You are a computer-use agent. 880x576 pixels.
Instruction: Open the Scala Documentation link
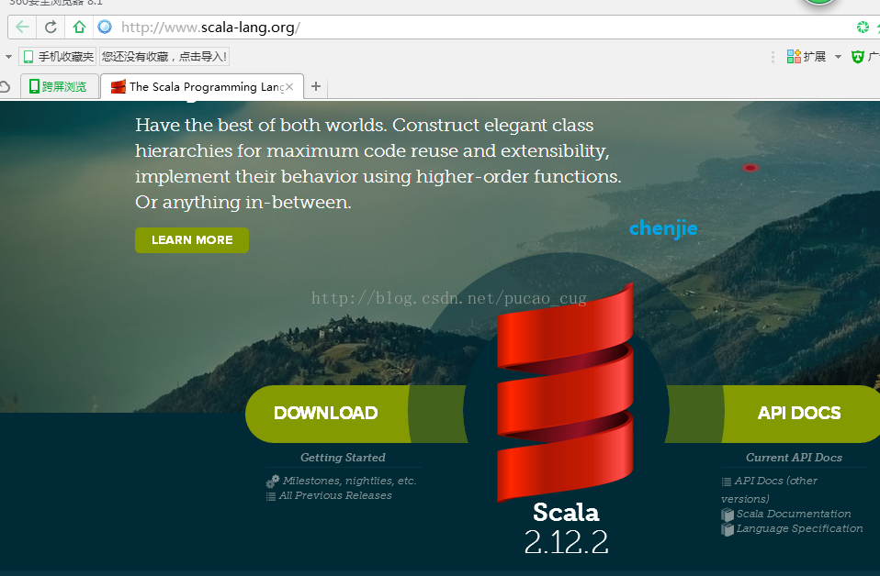794,514
